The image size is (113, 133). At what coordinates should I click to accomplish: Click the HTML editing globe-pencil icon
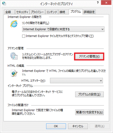[14, 73]
